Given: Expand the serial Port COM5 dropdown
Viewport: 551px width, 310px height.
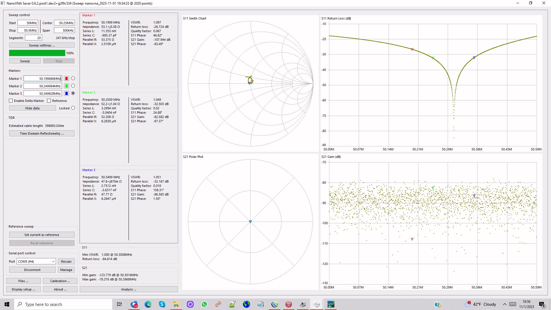Looking at the screenshot, I should 53,261.
